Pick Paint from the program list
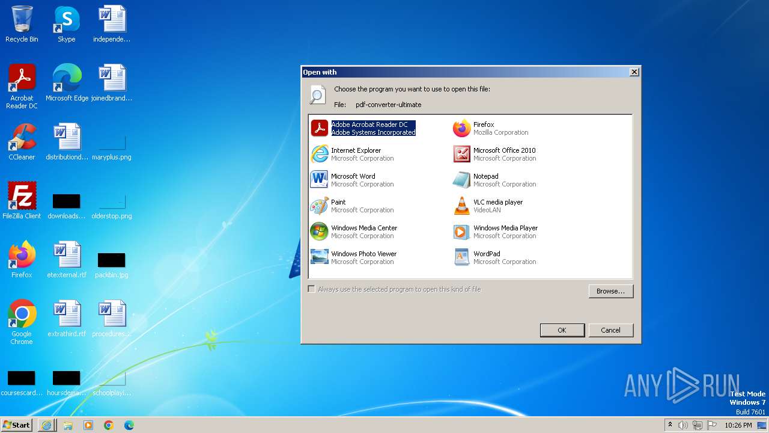The width and height of the screenshot is (769, 433). click(352, 206)
